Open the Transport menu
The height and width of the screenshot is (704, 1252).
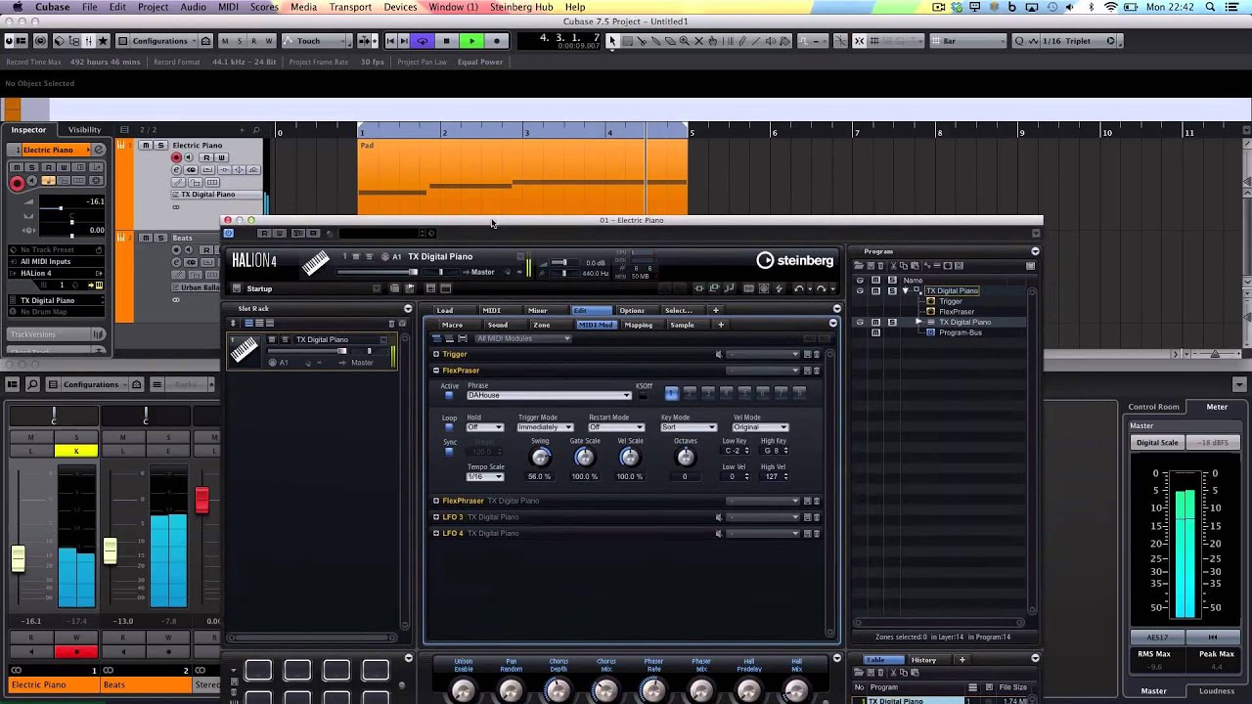tap(350, 7)
